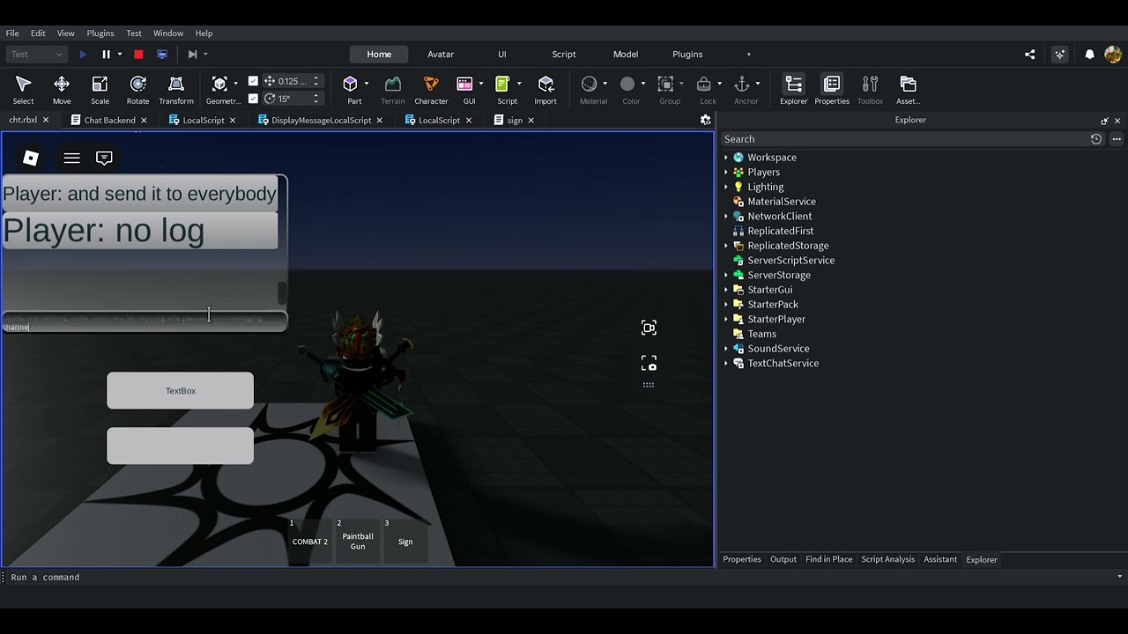Expand the StarterGui node

(x=726, y=290)
